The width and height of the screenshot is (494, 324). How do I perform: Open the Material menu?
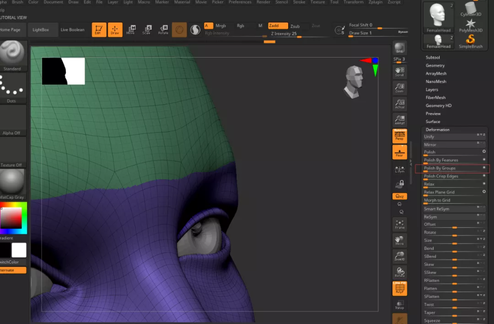pyautogui.click(x=182, y=2)
